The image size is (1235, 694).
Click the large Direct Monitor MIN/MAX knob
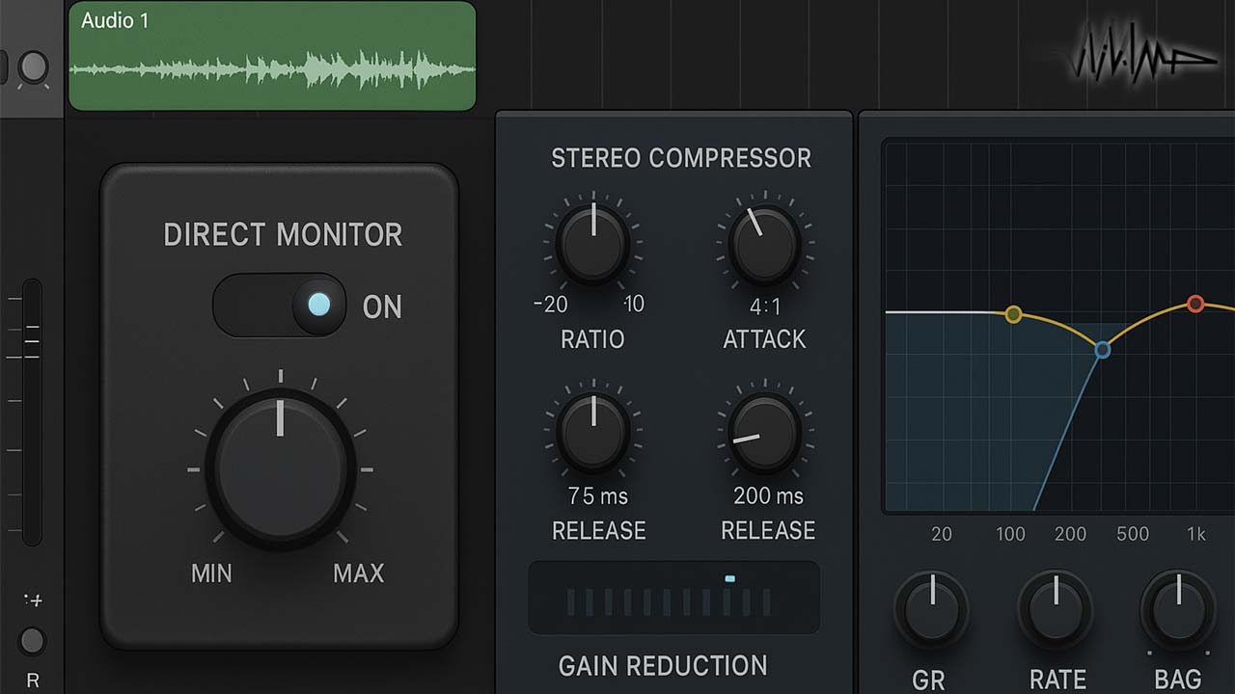280,469
